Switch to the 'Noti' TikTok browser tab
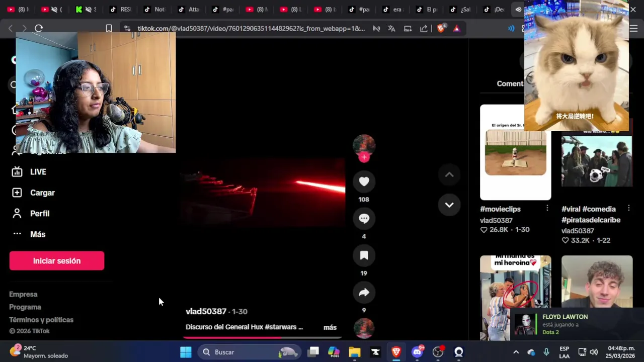The height and width of the screenshot is (362, 644). point(154,9)
